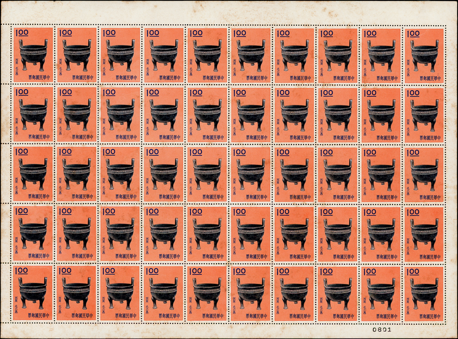The image size is (458, 339).
Task: Click 1.00 value on bottom-right corner stamp
Action: point(412,272)
